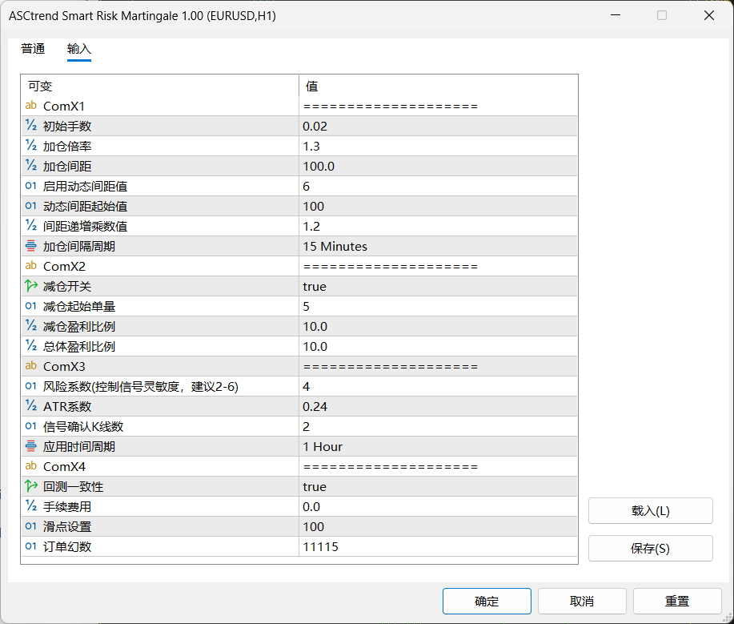This screenshot has width=734, height=624.
Task: Click the string type icon beside ComX3
Action: 31,366
